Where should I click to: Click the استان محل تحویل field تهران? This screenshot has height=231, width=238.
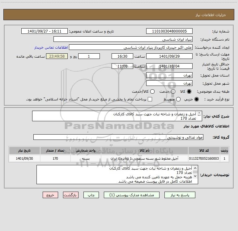(169, 75)
